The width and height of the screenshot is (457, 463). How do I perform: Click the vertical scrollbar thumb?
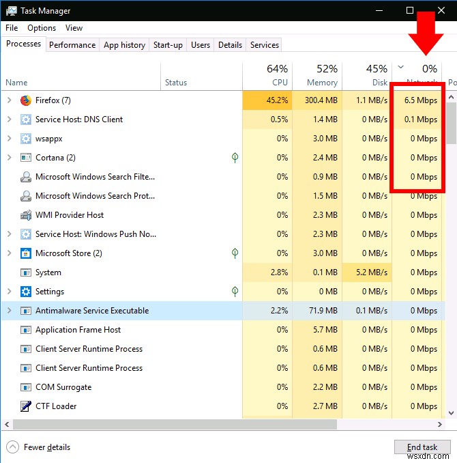point(451,123)
